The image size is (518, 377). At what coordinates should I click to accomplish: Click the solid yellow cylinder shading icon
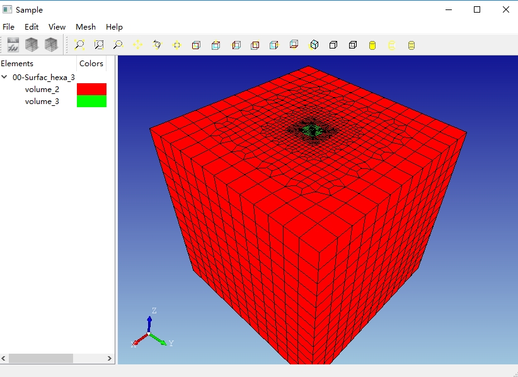(372, 45)
